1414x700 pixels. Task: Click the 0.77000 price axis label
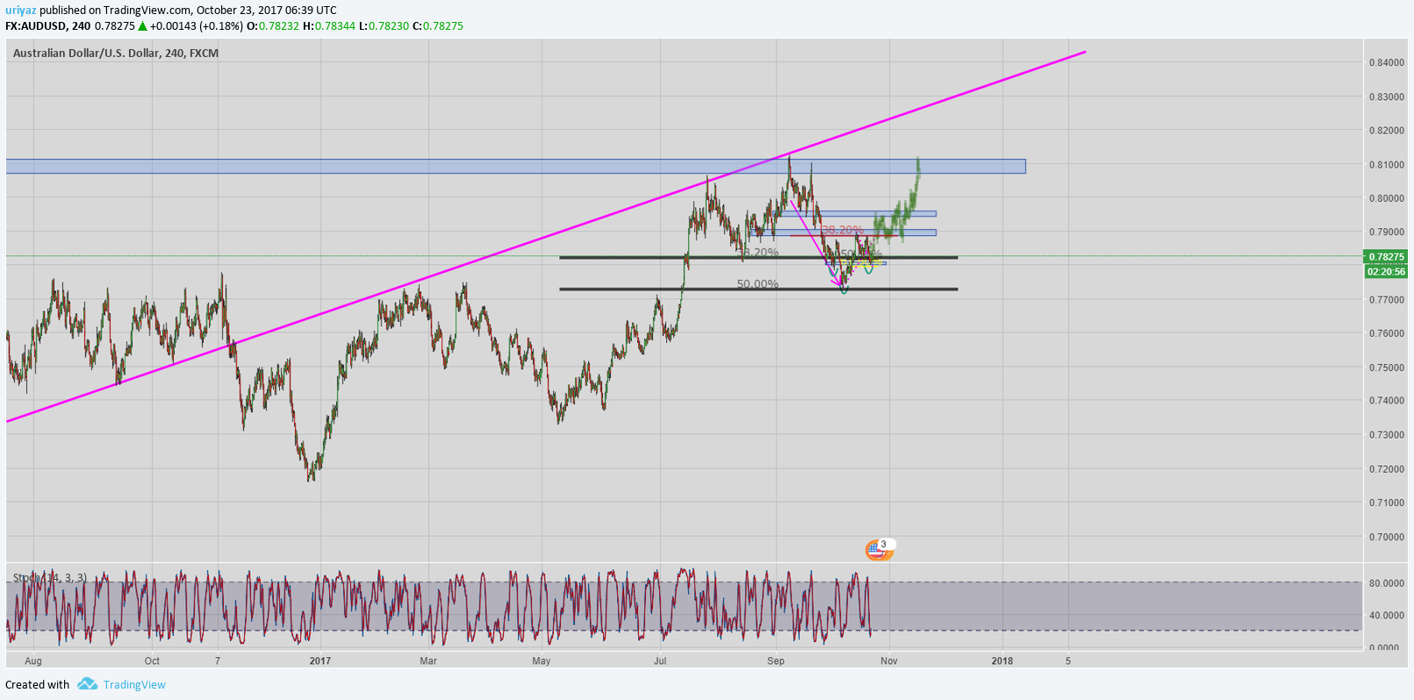pyautogui.click(x=1386, y=300)
